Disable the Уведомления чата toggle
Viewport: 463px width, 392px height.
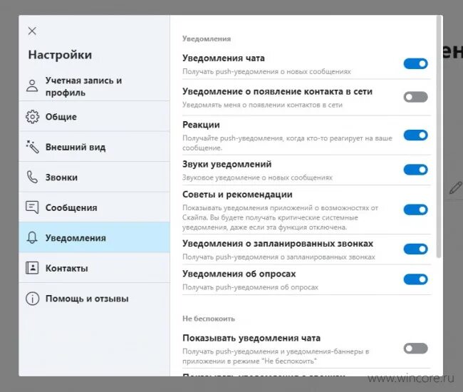415,63
